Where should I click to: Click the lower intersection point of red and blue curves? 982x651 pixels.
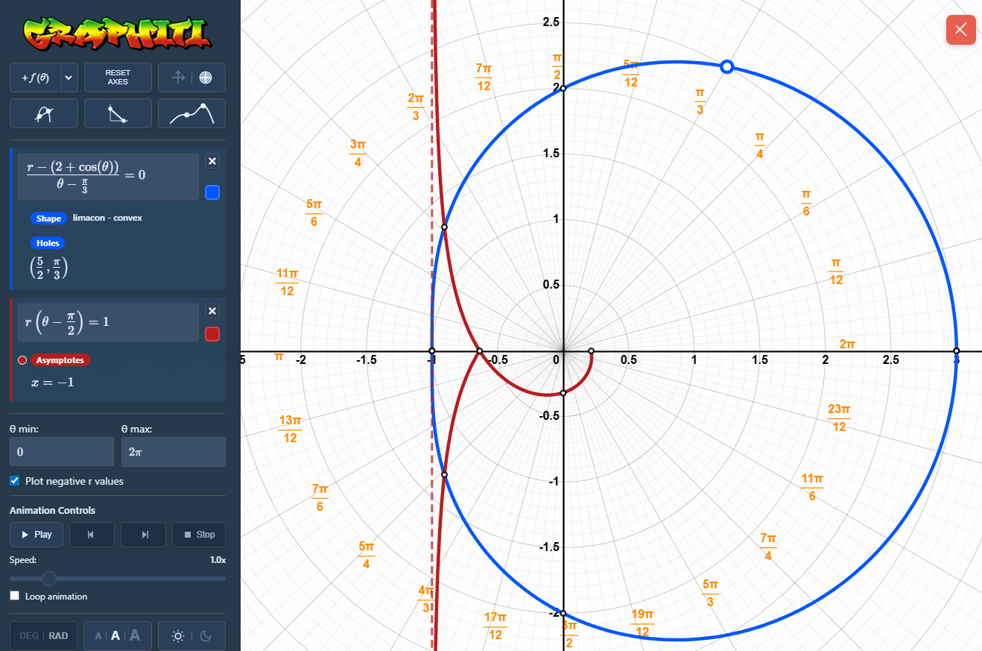coord(444,474)
